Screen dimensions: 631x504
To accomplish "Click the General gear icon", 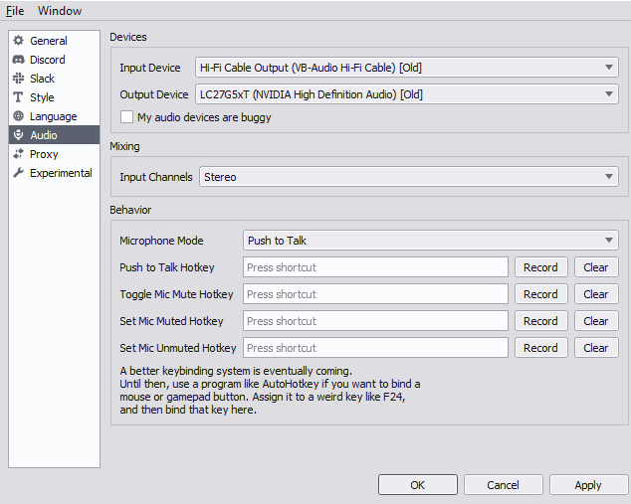I will [19, 41].
